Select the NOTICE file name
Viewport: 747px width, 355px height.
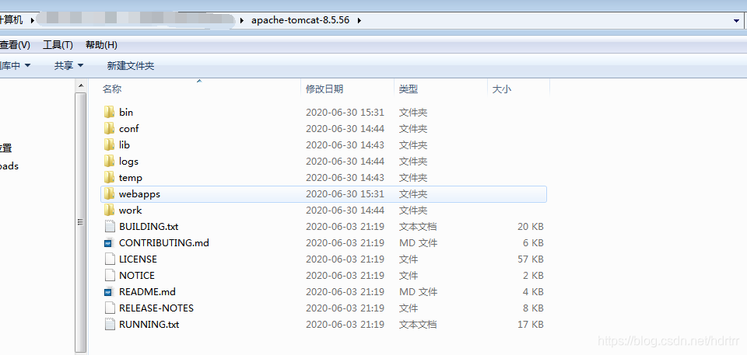point(137,275)
